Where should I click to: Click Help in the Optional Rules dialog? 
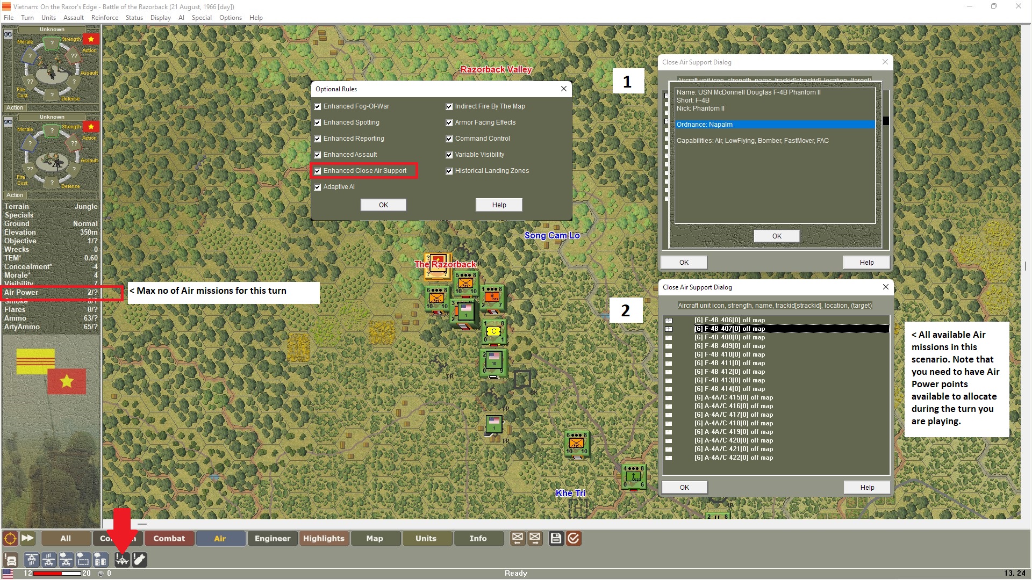coord(498,205)
